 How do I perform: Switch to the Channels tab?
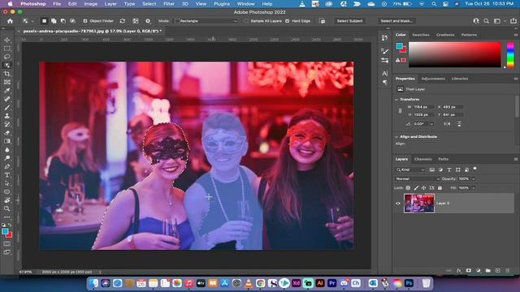pos(422,159)
